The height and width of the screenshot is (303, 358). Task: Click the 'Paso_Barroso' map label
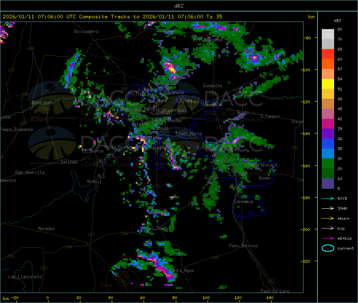[x=243, y=246]
